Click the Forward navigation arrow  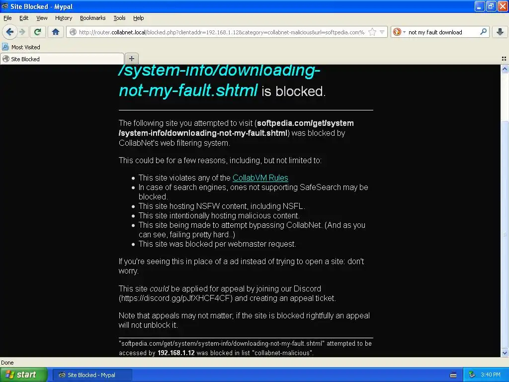coord(22,32)
